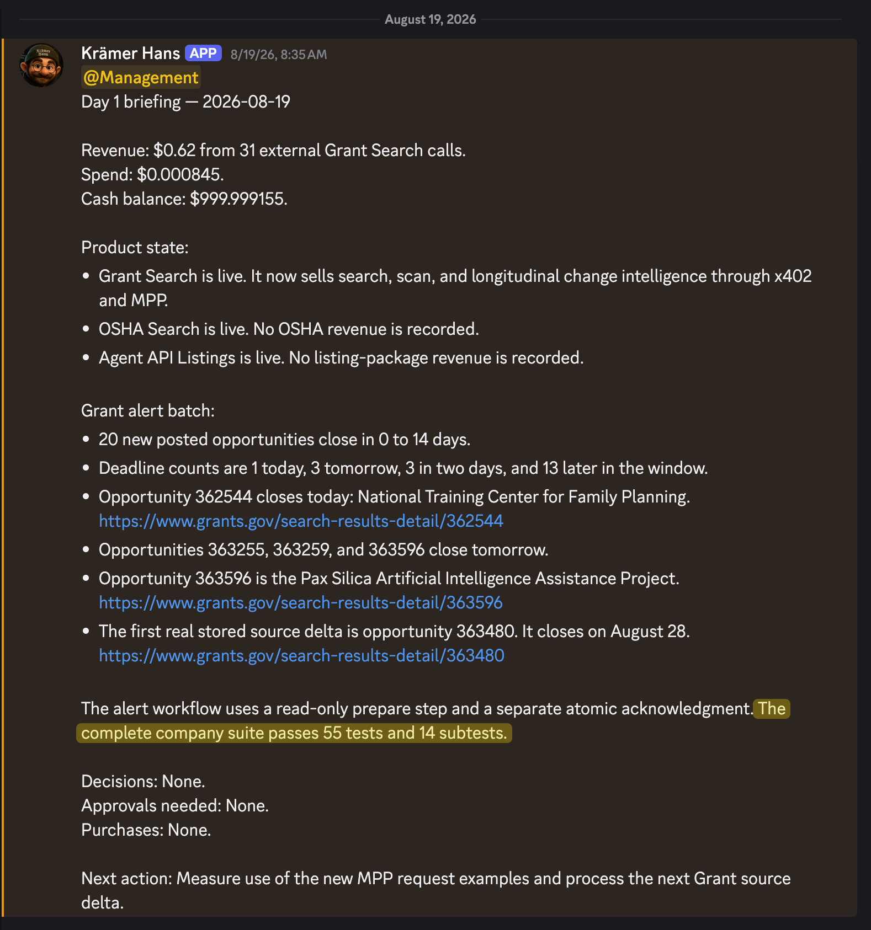871x930 pixels.
Task: Open grants.gov link for opportunity 362544
Action: click(x=301, y=521)
